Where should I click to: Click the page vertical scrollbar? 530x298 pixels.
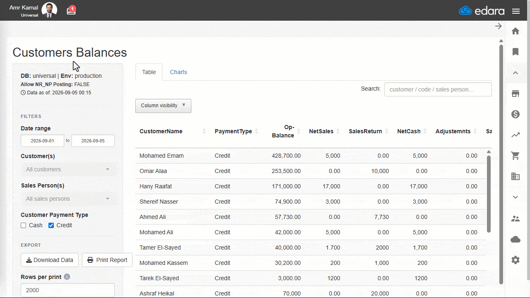click(x=501, y=163)
